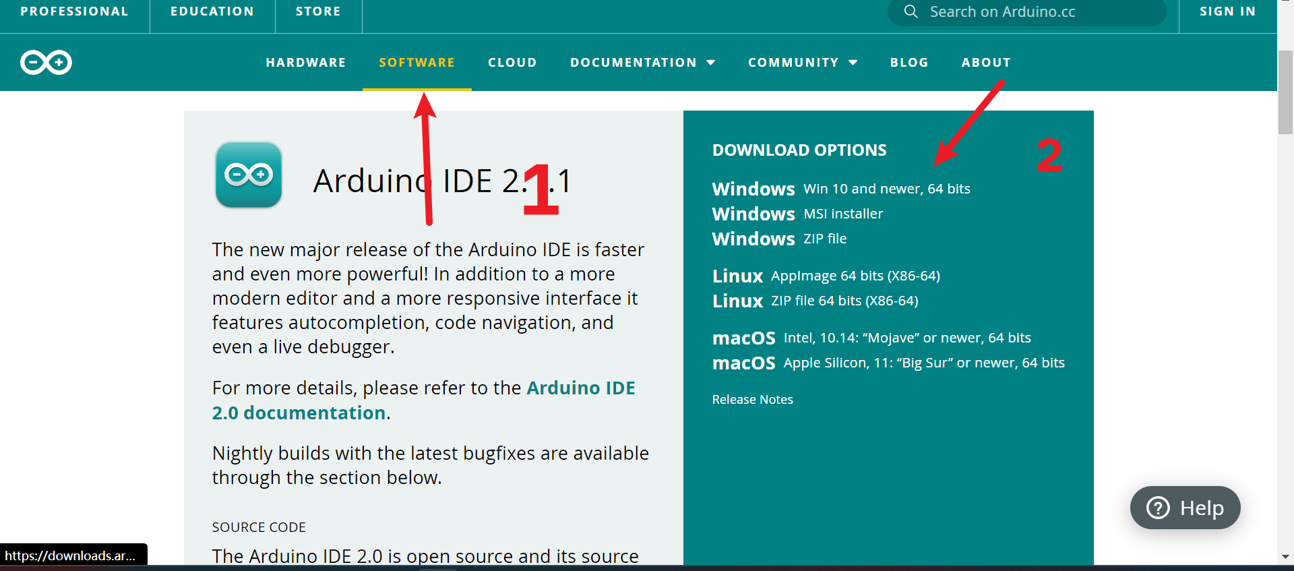Open the Arduino IDE 2.0 documentation link
Screen dimensions: 1294x571
[x=424, y=400]
